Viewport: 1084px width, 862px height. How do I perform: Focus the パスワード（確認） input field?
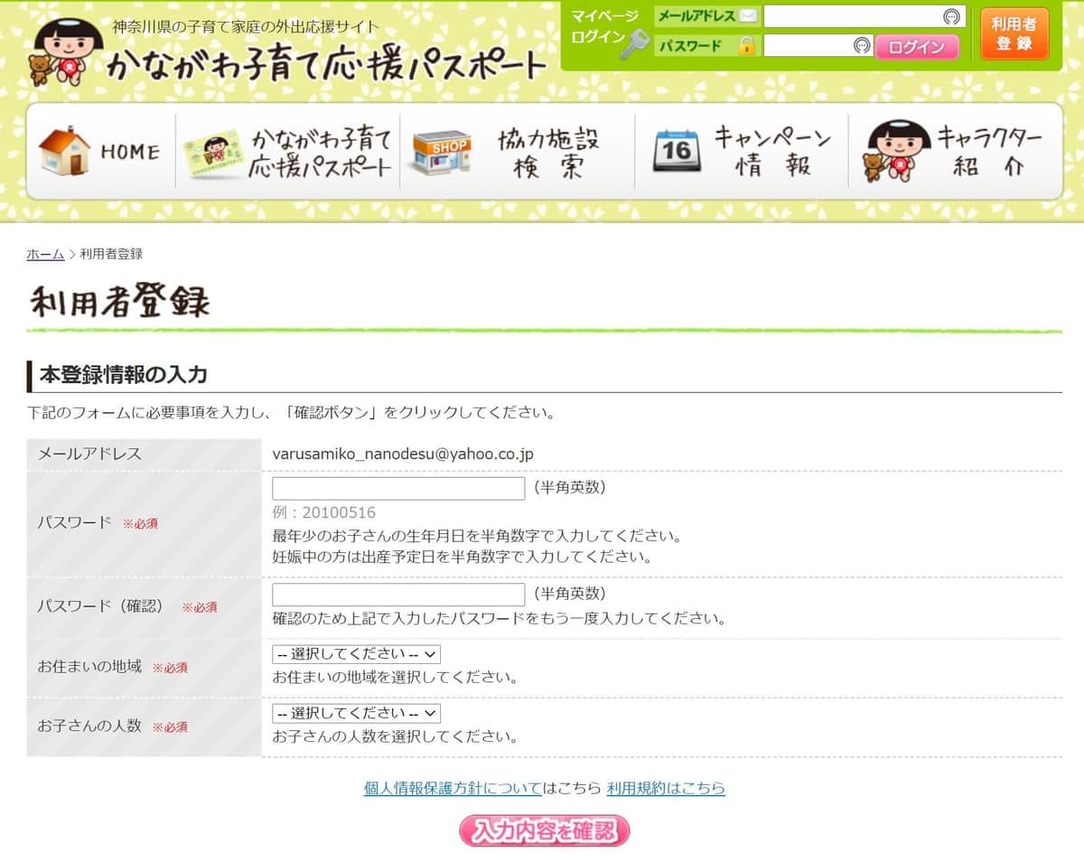click(398, 595)
